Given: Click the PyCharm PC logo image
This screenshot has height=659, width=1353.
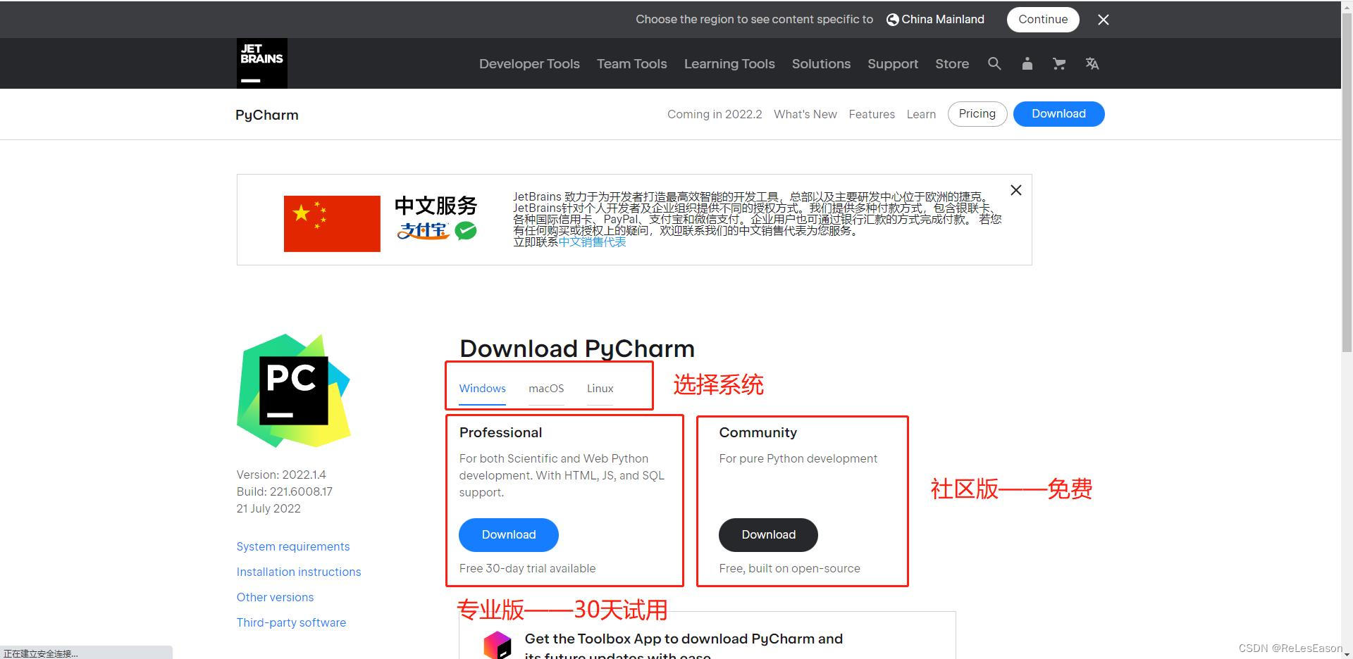Looking at the screenshot, I should coord(294,391).
